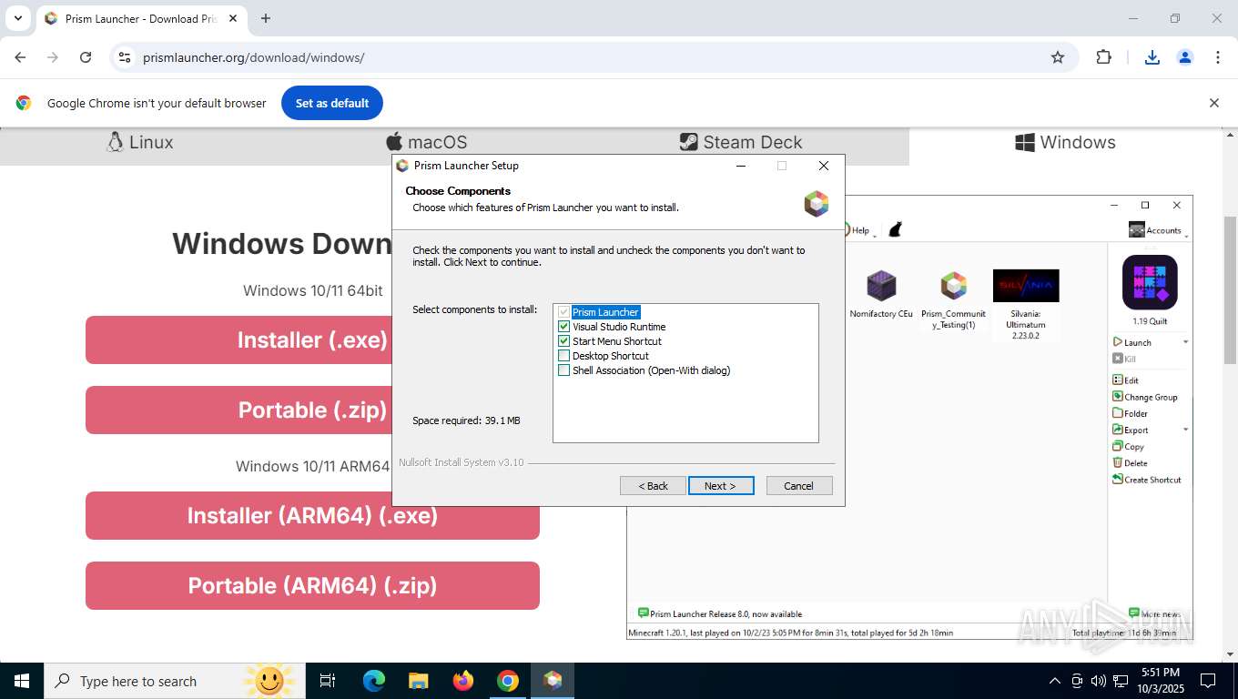Go forward in Chrome history

click(53, 57)
